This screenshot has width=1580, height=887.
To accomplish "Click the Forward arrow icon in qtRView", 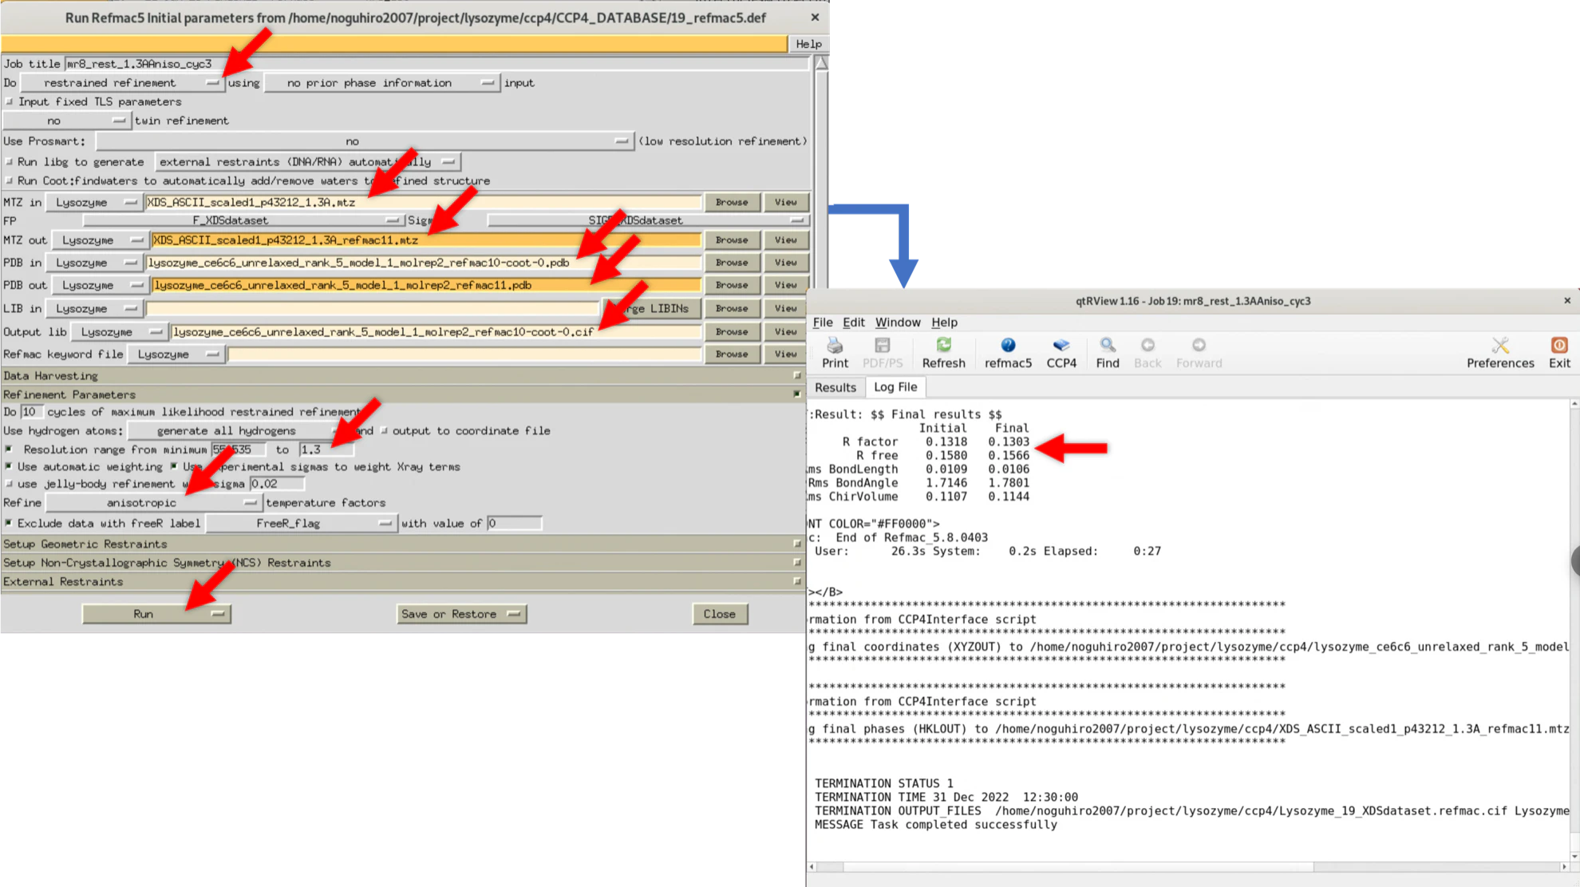I will (x=1199, y=352).
